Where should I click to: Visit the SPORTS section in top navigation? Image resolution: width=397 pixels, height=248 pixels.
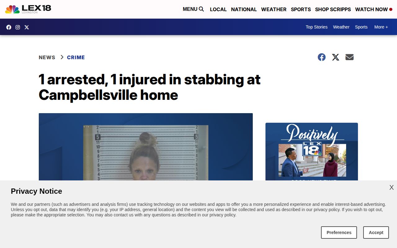point(301,9)
